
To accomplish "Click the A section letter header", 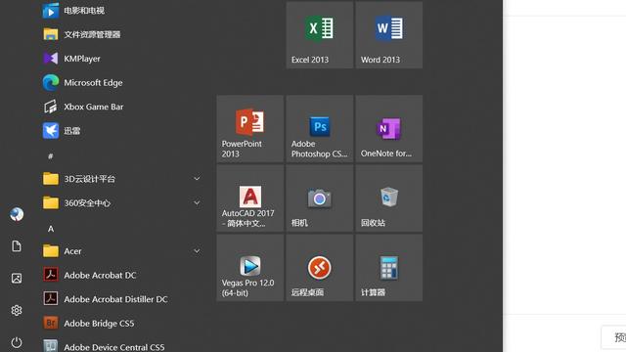I will pos(51,229).
